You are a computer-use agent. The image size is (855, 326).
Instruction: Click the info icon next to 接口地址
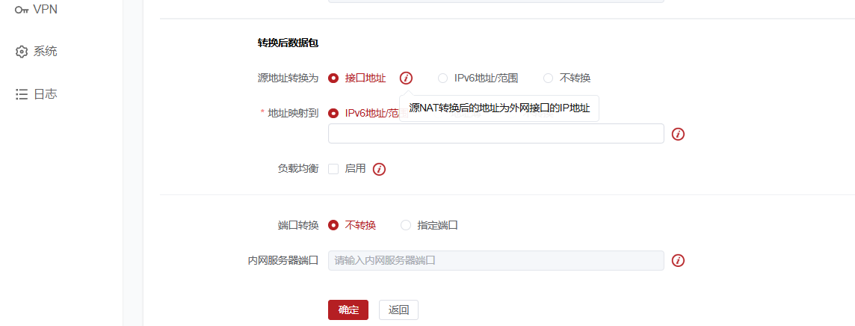pyautogui.click(x=406, y=78)
